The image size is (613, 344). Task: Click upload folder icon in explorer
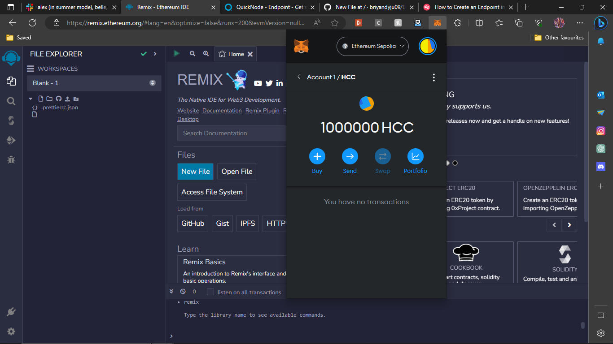tap(76, 99)
